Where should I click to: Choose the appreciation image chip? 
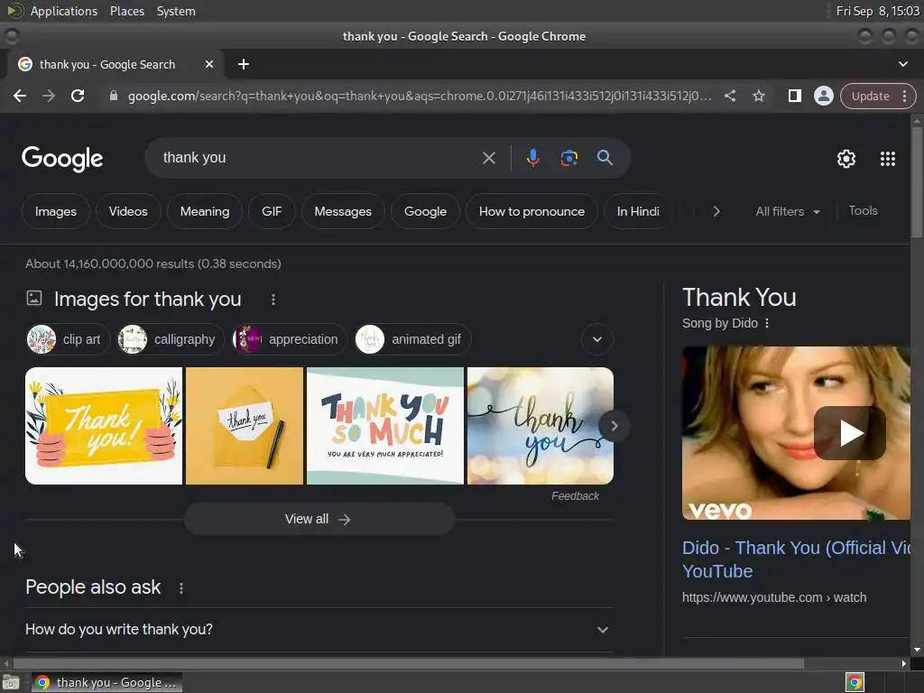(290, 339)
